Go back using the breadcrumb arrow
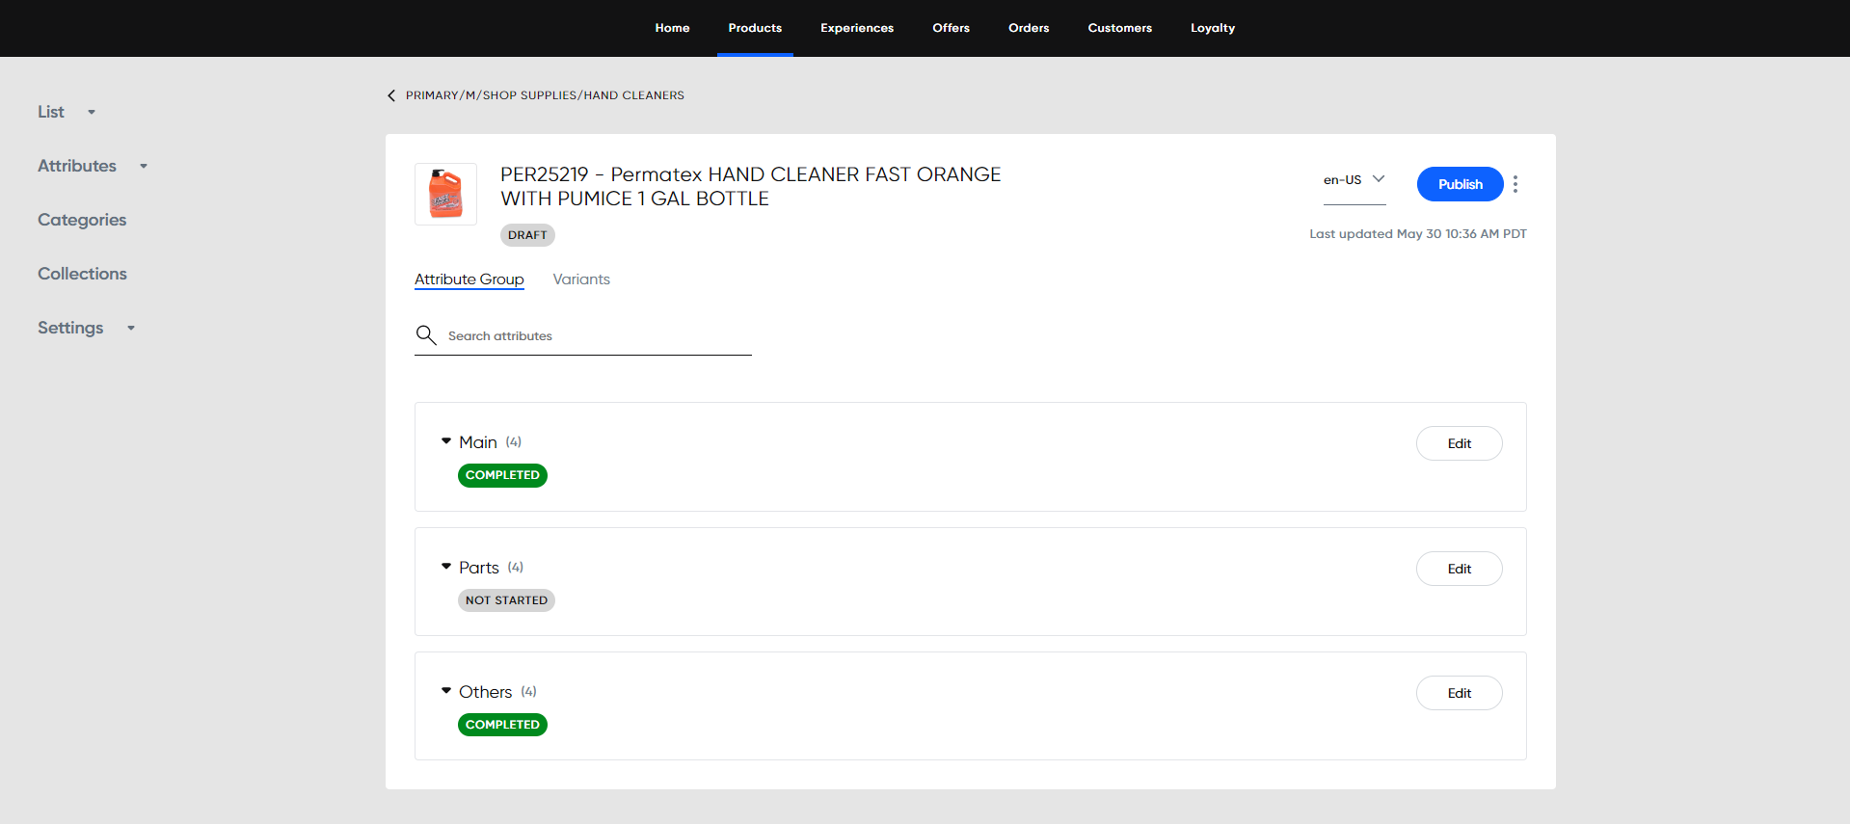This screenshot has width=1850, height=824. [x=391, y=95]
